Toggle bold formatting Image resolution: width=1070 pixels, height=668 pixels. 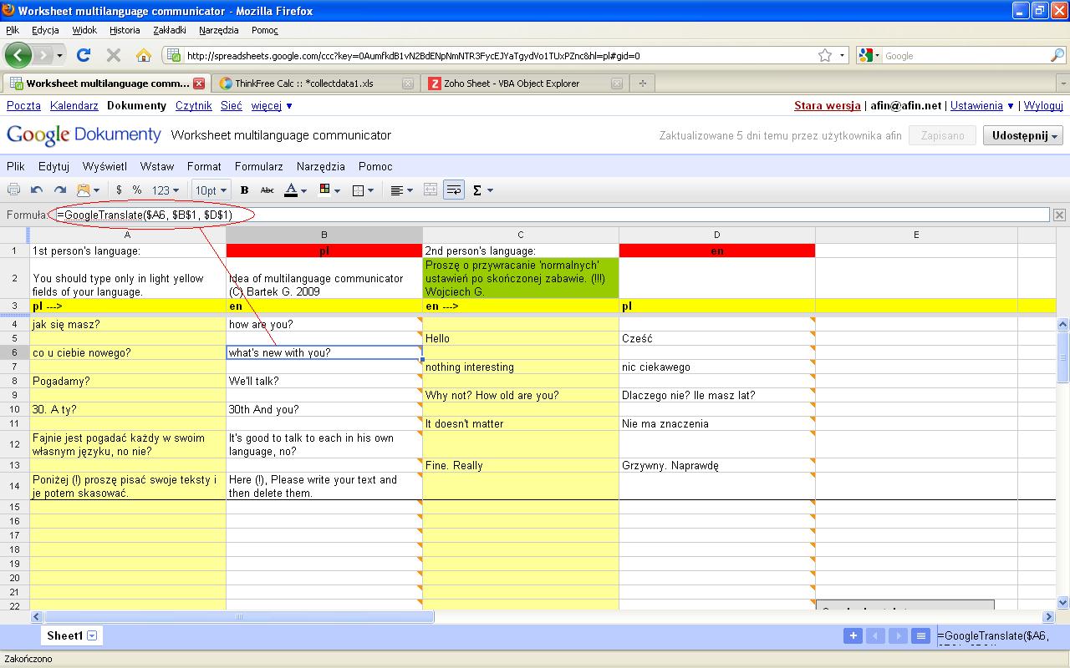point(244,190)
